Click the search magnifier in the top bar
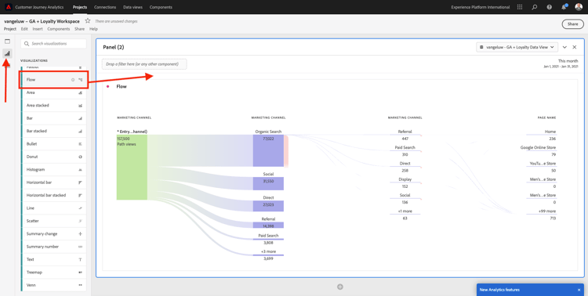Screen dimensions: 588x296 (x=535, y=7)
